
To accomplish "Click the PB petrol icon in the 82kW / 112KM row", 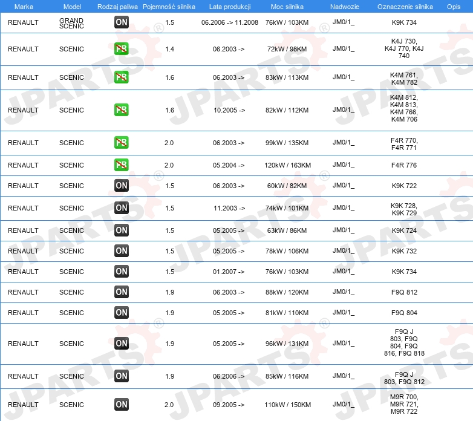I will tap(122, 109).
